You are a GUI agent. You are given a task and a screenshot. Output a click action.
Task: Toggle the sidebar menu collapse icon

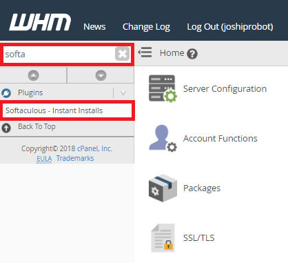(145, 52)
